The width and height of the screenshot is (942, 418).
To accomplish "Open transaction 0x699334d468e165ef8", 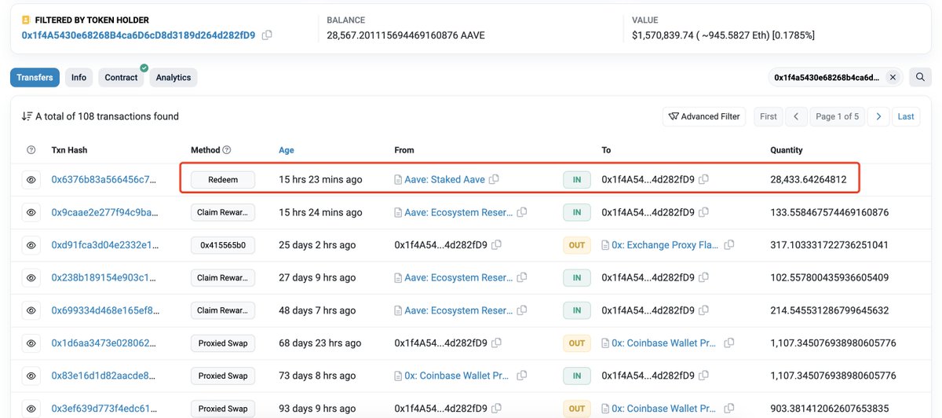I will click(104, 310).
